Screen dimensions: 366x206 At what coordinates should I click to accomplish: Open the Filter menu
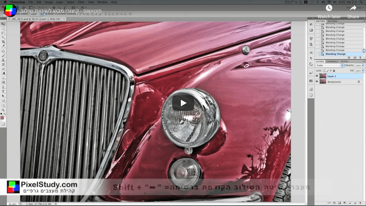[x=81, y=2]
